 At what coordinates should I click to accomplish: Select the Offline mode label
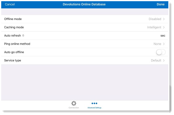click(13, 19)
